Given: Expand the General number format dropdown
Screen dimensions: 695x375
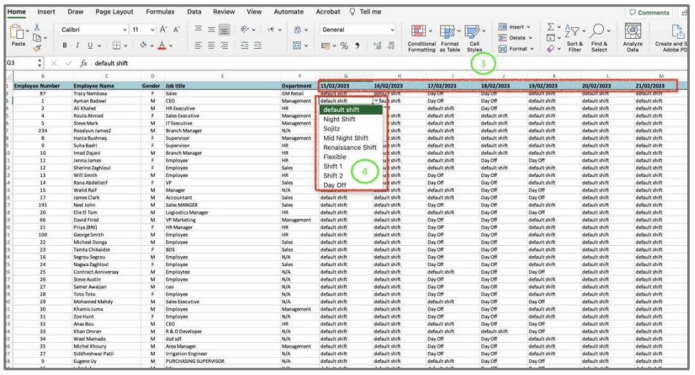Looking at the screenshot, I should (x=392, y=30).
